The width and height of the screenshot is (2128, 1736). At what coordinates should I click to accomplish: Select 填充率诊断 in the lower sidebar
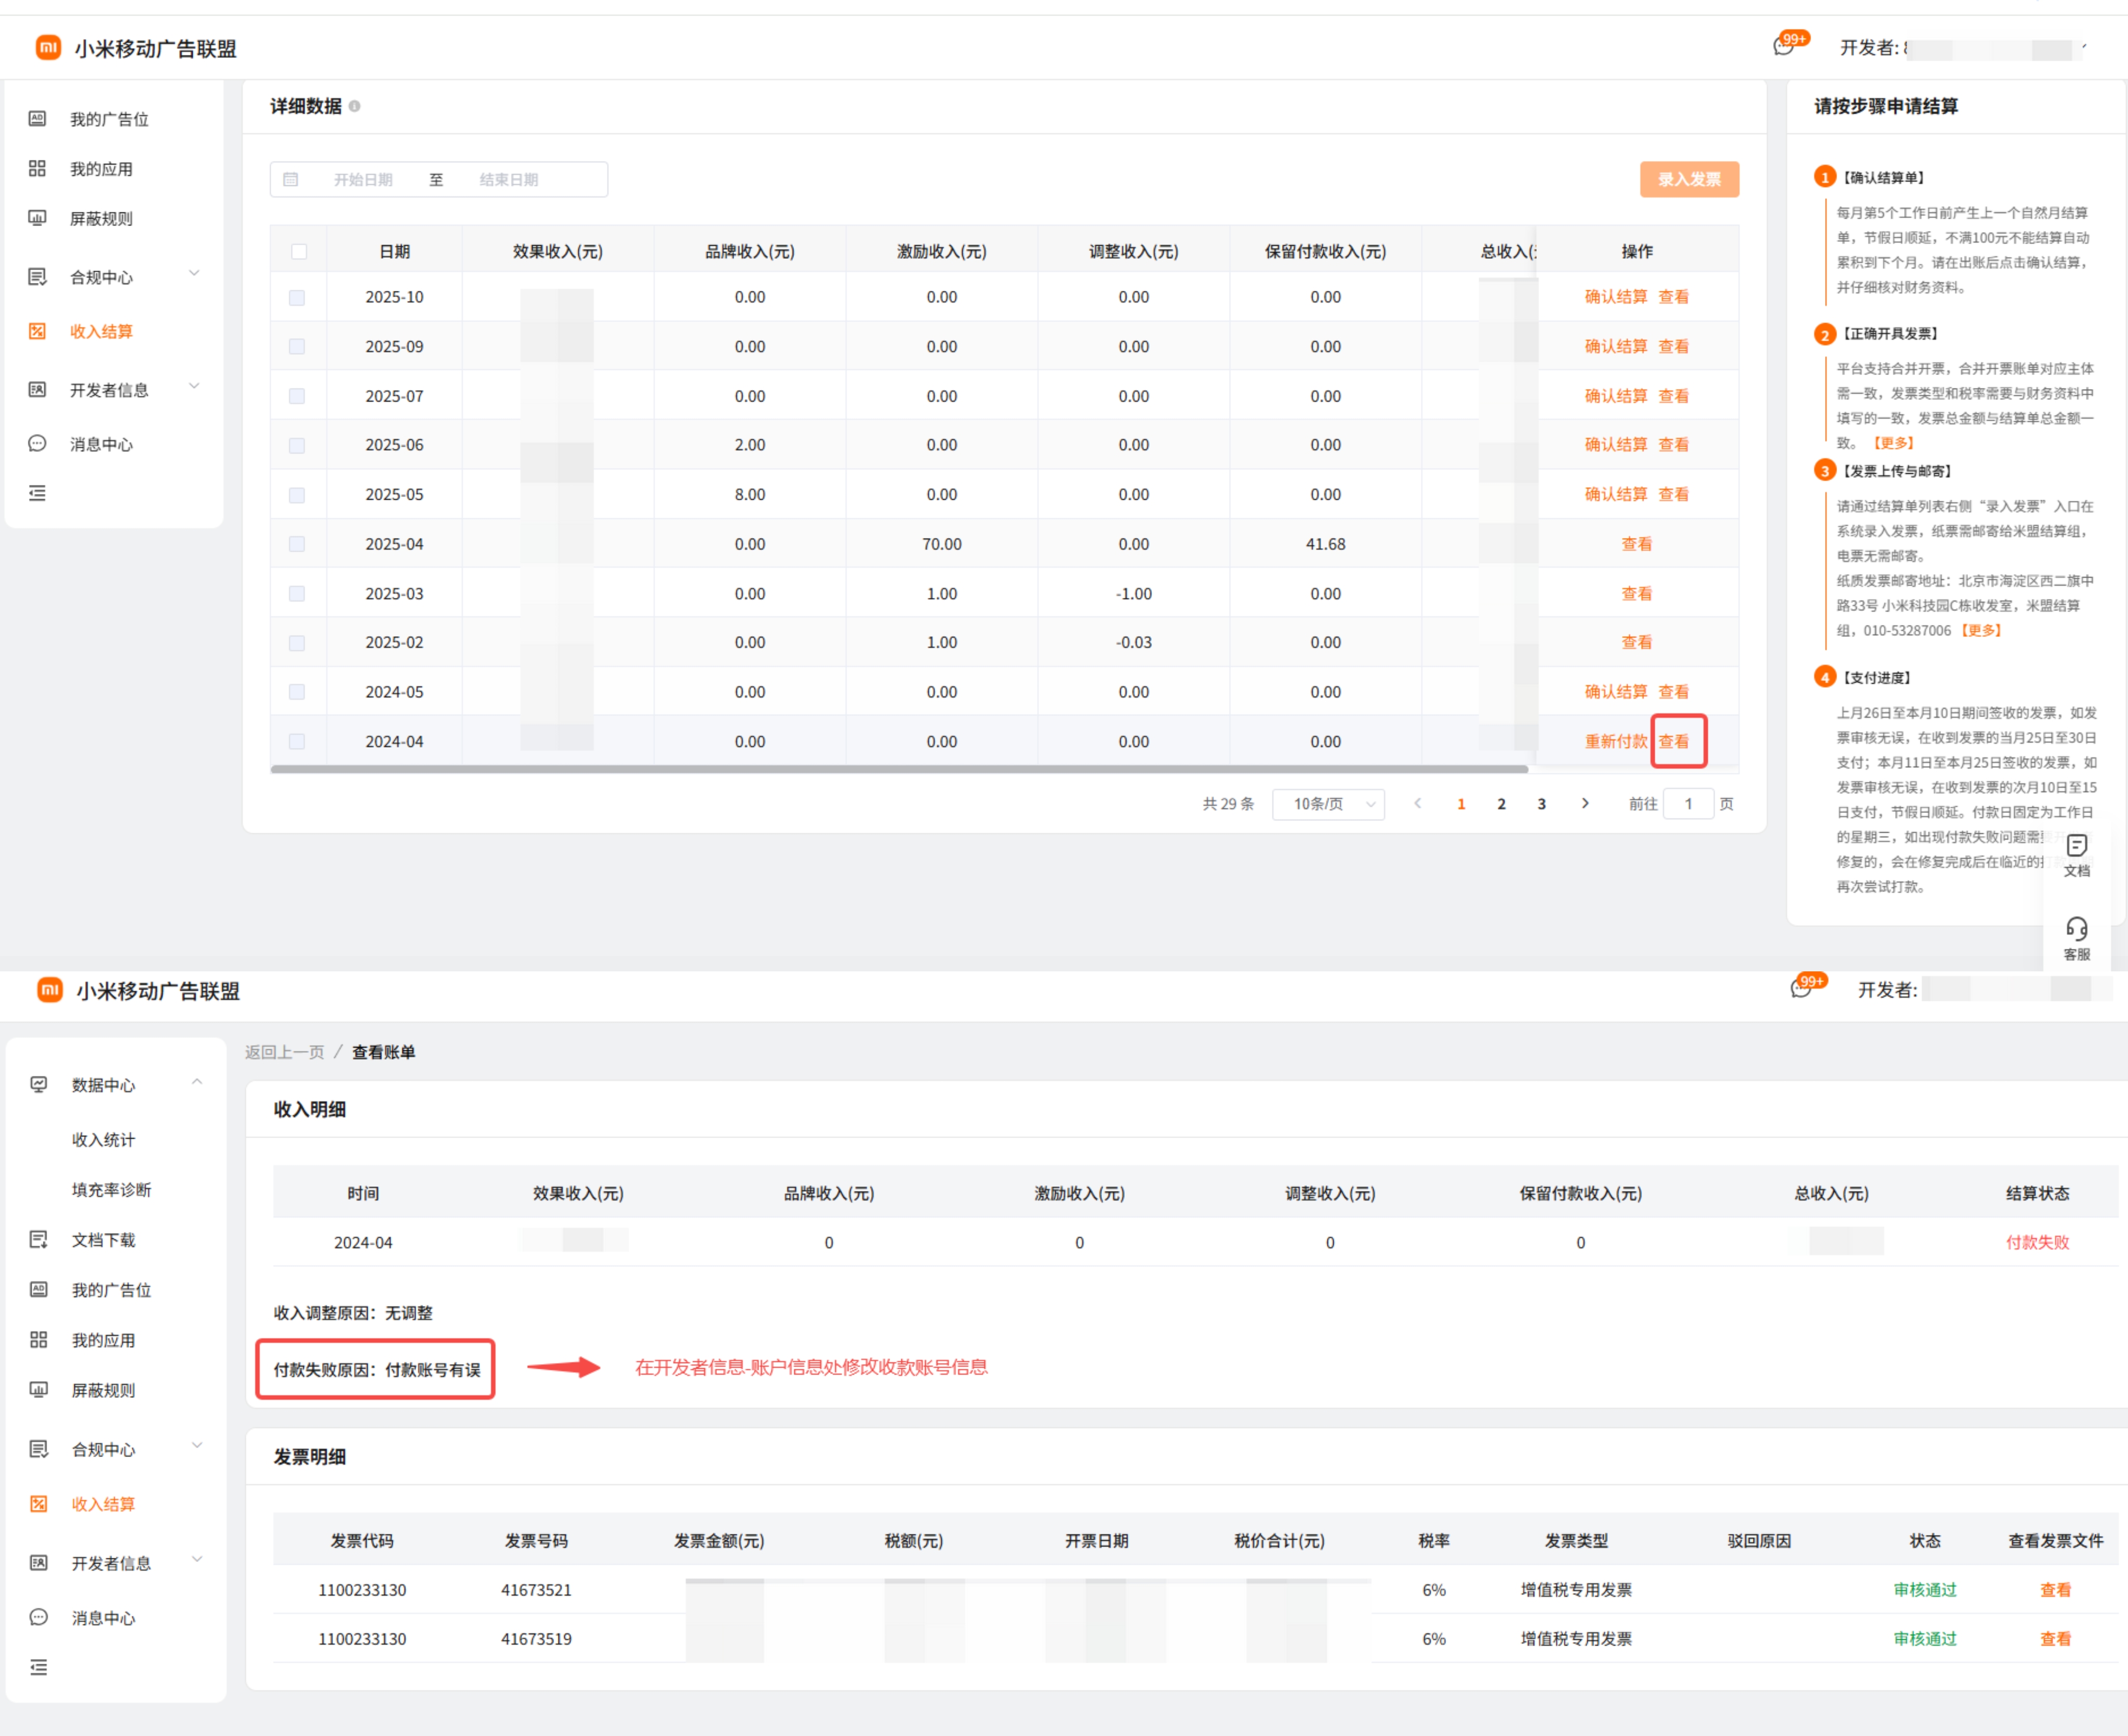coord(112,1189)
